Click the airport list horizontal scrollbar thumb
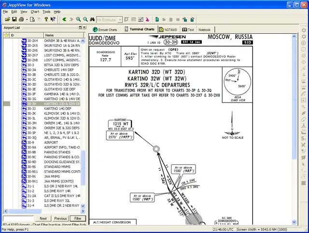This screenshot has height=233, width=309. pyautogui.click(x=25, y=211)
